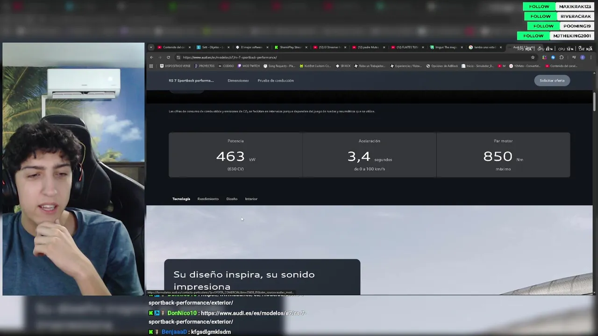598x336 pixels.
Task: Open 'Opciones de AdBlock' bookmark
Action: pos(442,66)
